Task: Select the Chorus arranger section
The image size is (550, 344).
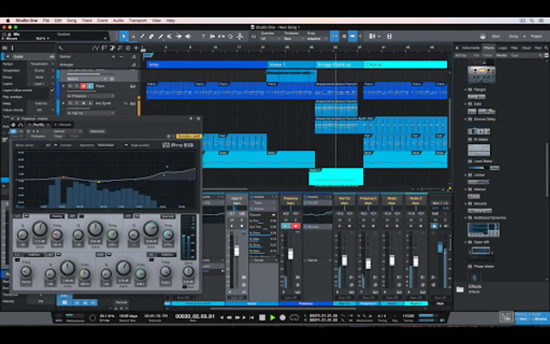Action: pyautogui.click(x=405, y=65)
